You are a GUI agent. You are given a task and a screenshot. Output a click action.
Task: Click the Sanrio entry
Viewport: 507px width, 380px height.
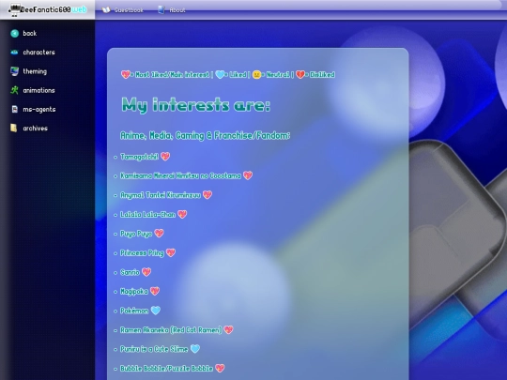pyautogui.click(x=130, y=272)
